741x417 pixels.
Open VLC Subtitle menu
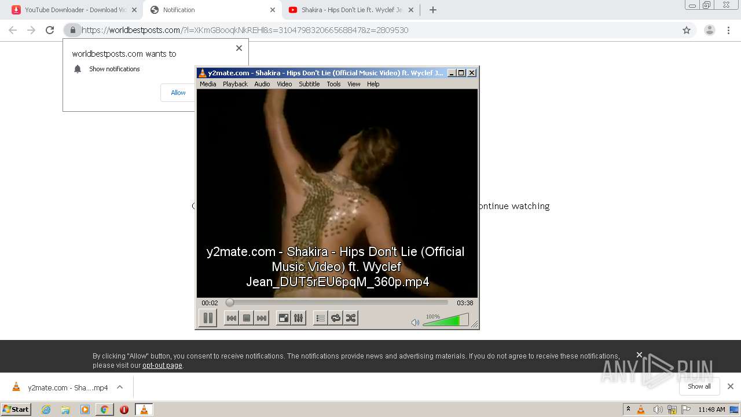pos(309,84)
